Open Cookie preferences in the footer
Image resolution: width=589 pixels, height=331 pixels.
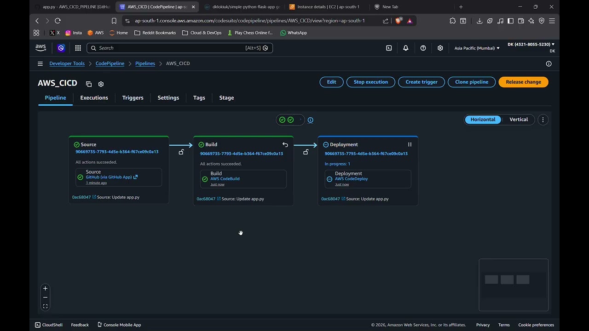click(536, 325)
